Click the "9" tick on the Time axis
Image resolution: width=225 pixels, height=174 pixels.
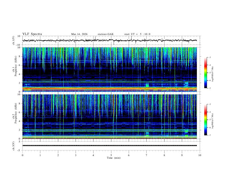point(182,155)
